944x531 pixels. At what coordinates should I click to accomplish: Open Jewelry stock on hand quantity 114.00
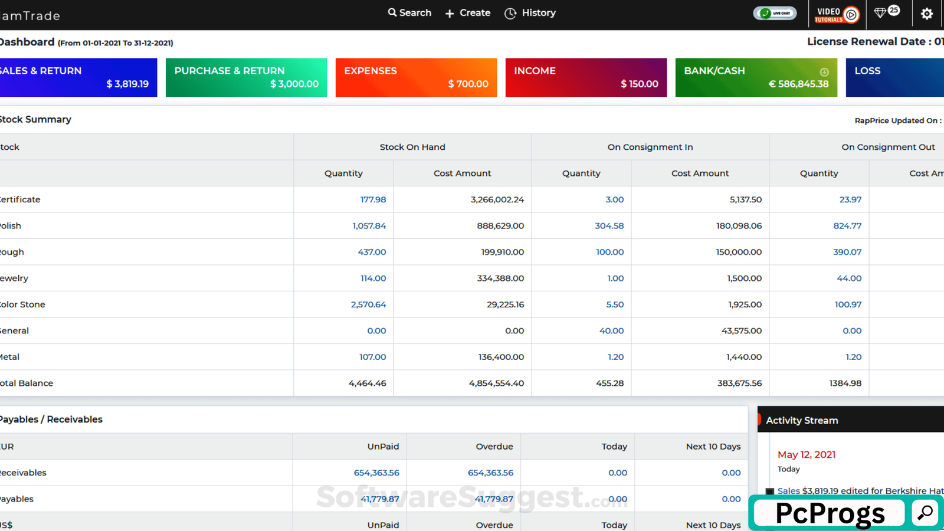pos(373,278)
